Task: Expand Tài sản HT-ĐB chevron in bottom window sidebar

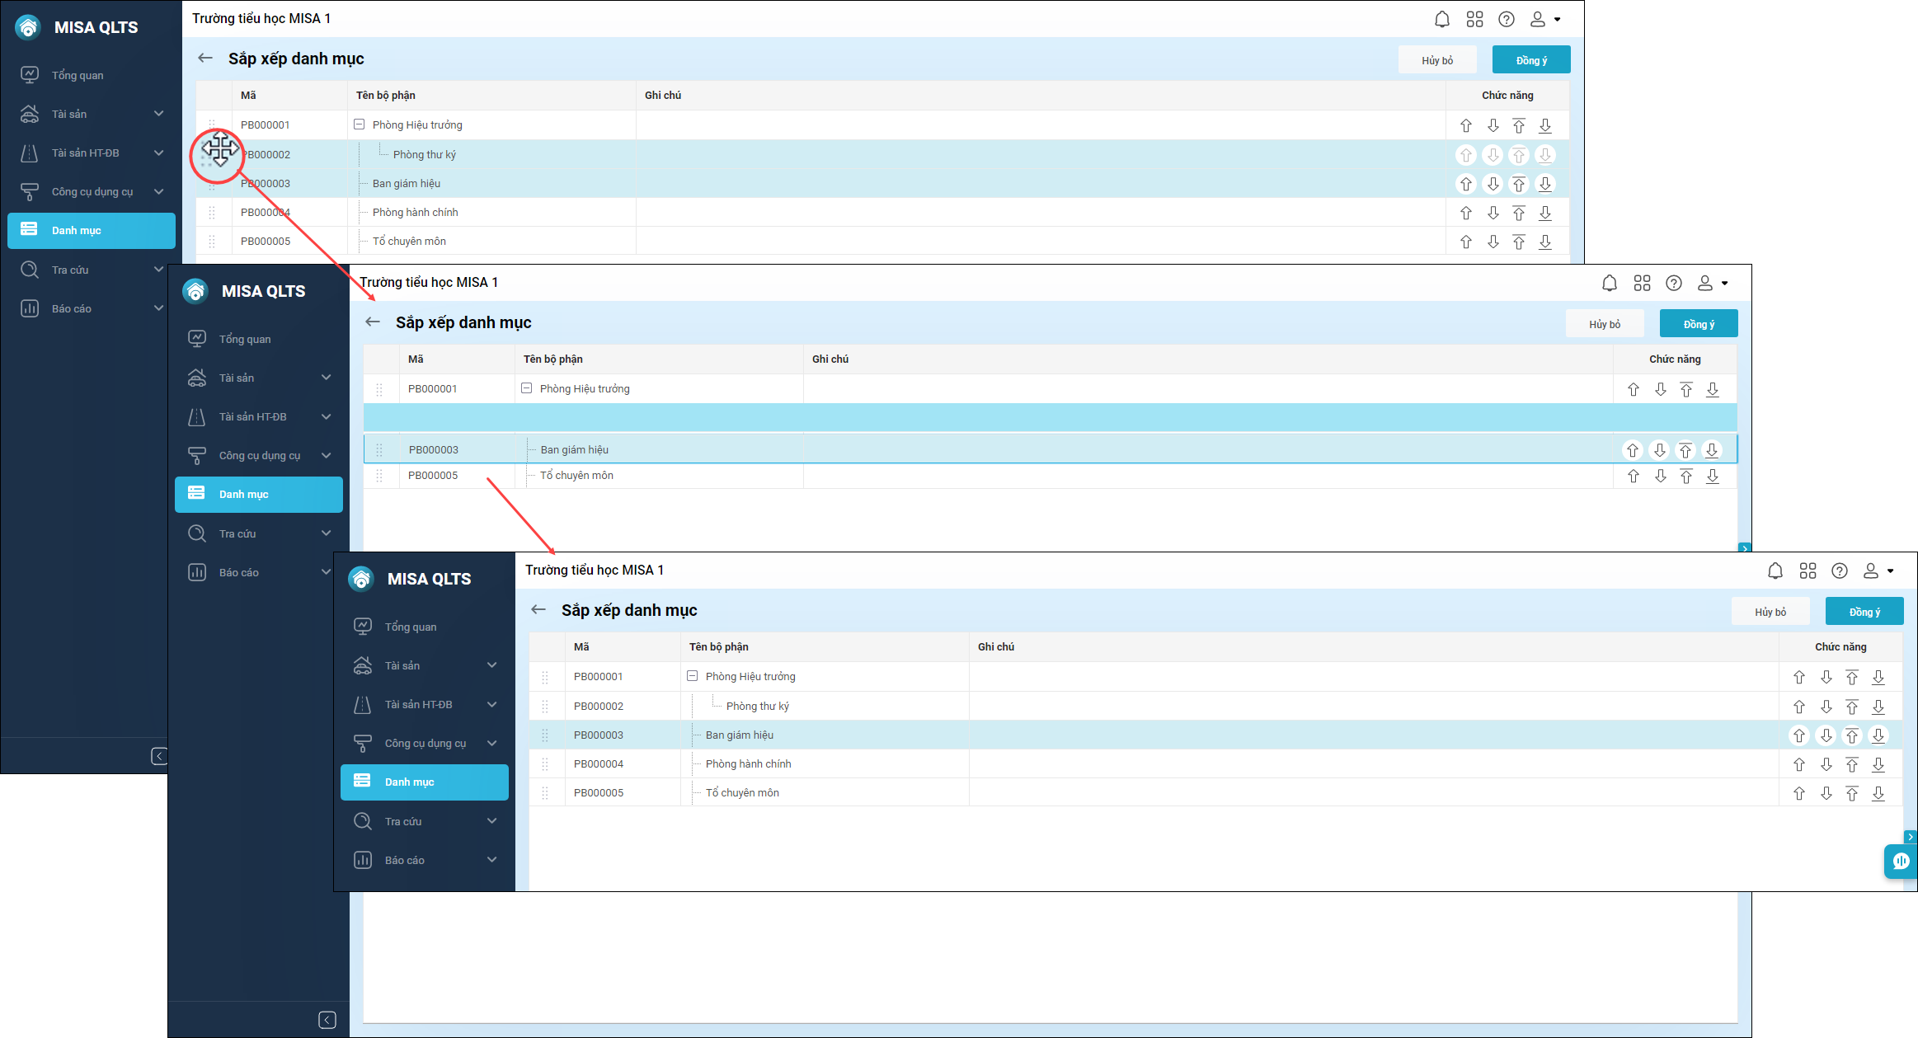Action: [x=492, y=704]
